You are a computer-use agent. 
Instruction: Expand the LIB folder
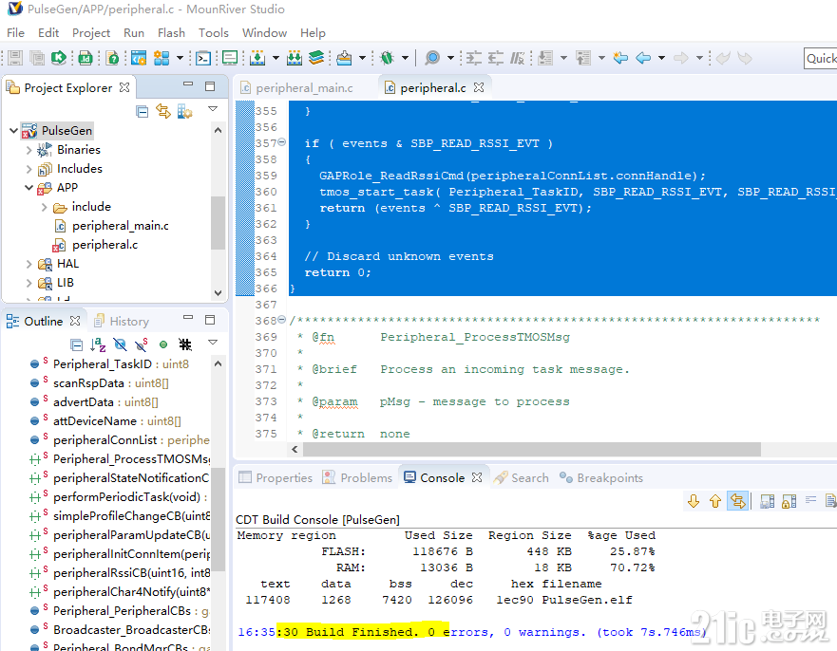click(x=29, y=283)
